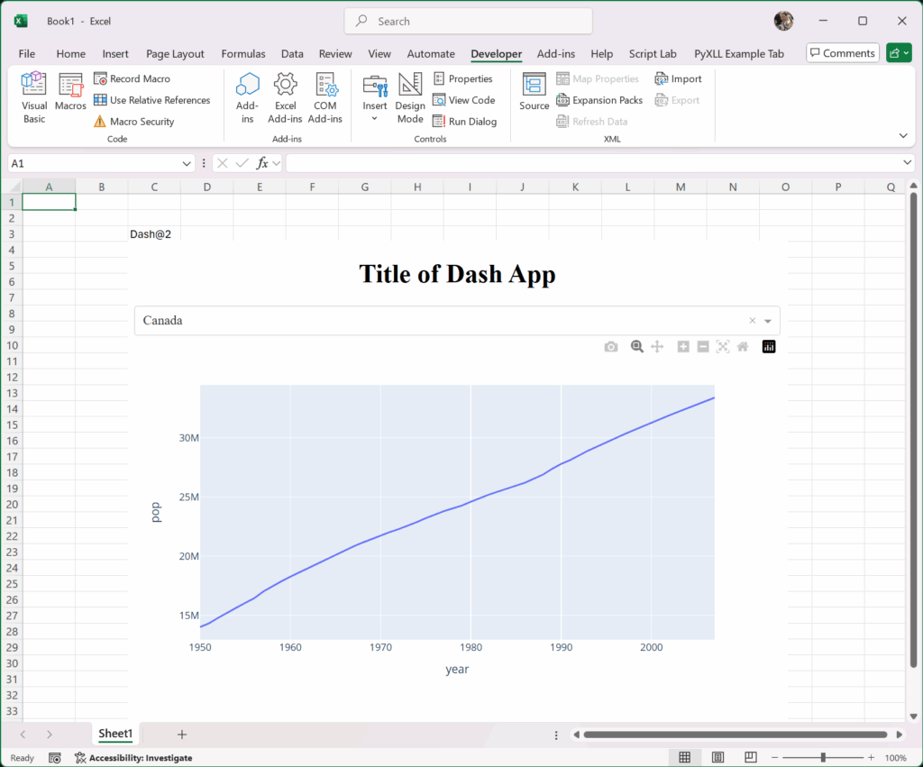Image resolution: width=923 pixels, height=767 pixels.
Task: Toggle Use Relative References
Action: pyautogui.click(x=152, y=100)
